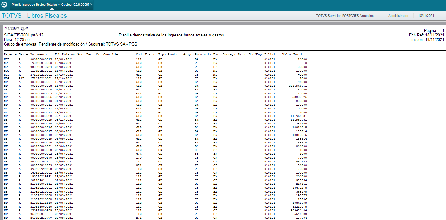Click the 18/11/2021 system date in the header
Image resolution: width=446 pixels, height=220 pixels.
[x=426, y=16]
